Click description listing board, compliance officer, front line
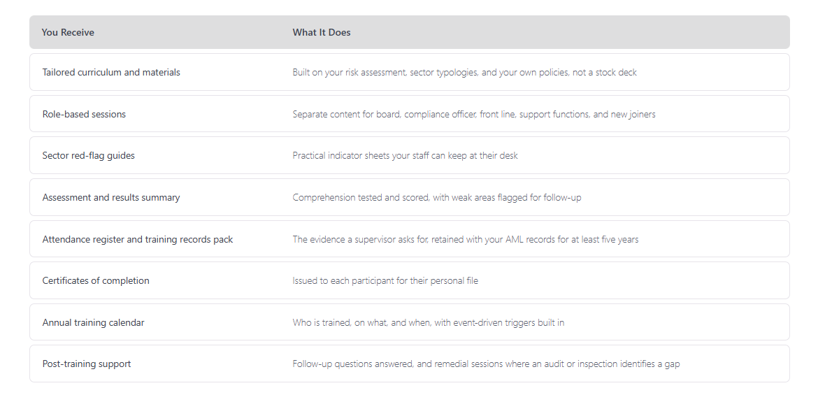 (474, 114)
